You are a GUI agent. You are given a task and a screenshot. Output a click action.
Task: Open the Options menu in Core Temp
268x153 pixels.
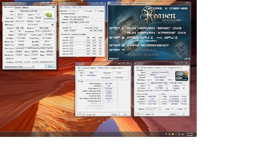pyautogui.click(x=67, y=7)
